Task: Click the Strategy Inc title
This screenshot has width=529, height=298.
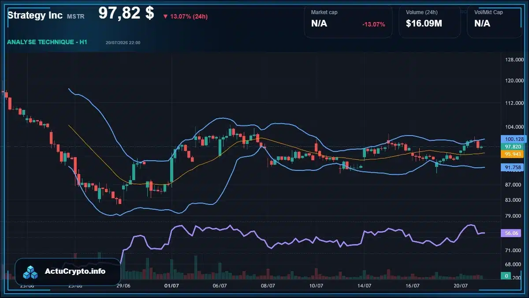Action: click(35, 15)
